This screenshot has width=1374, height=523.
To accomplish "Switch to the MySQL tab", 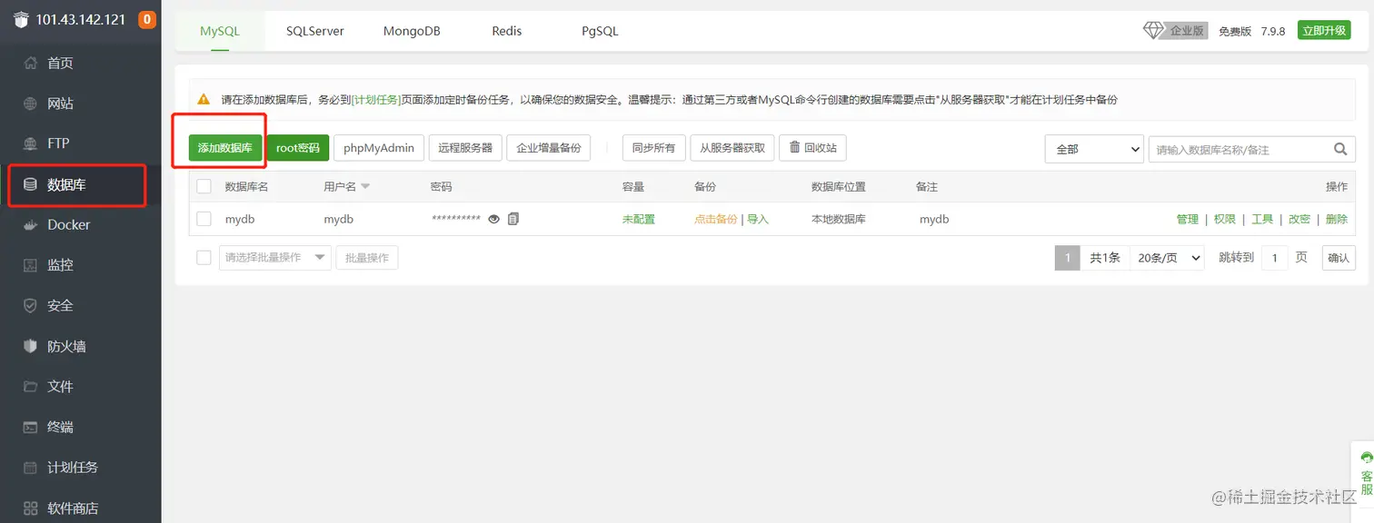I will point(220,31).
